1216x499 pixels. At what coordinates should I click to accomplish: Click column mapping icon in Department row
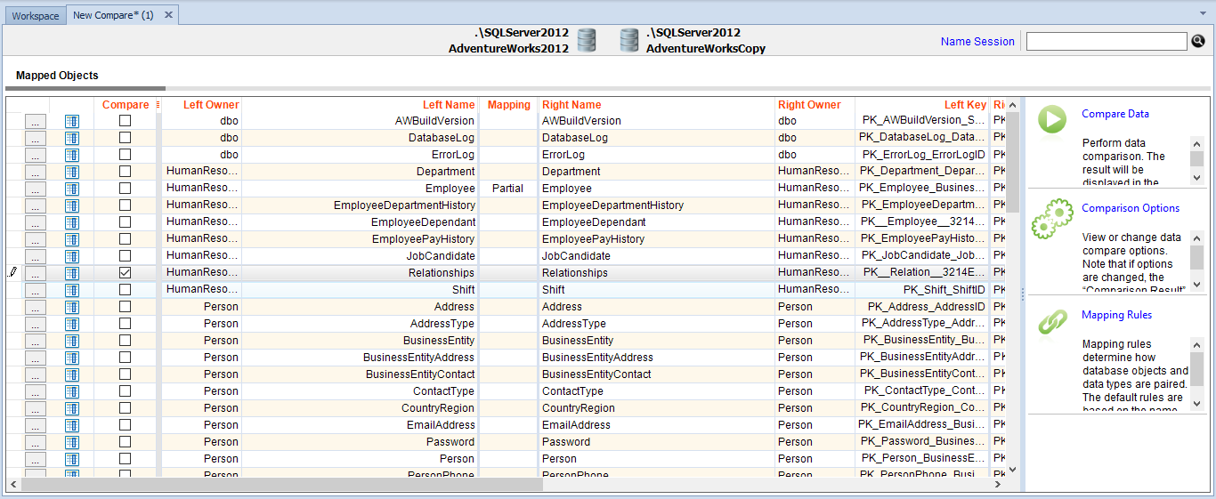click(x=72, y=172)
